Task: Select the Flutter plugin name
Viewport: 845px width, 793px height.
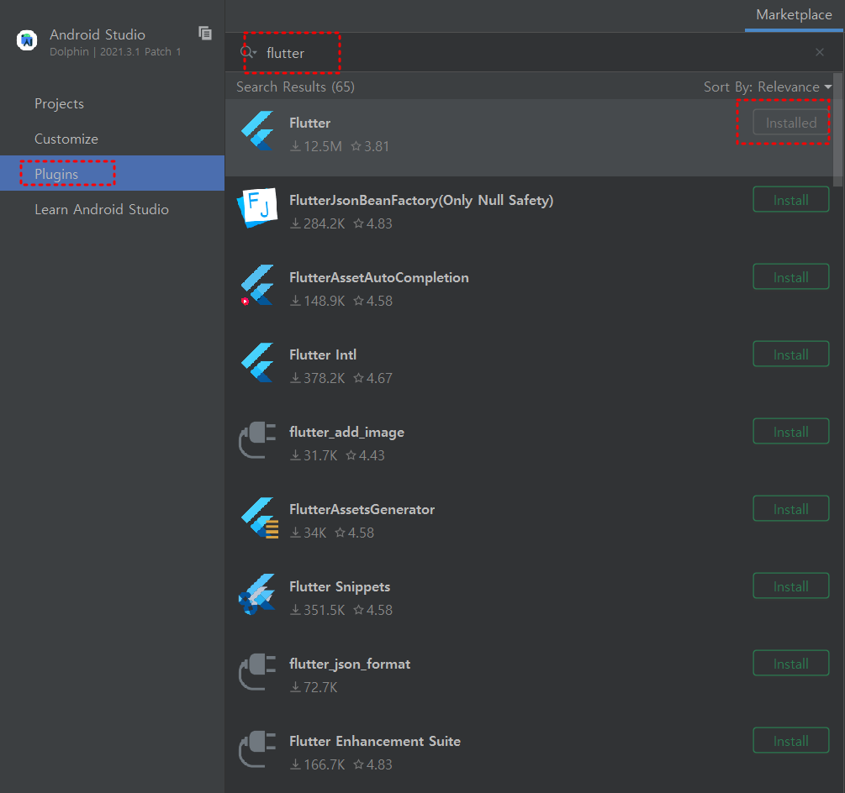Action: click(x=310, y=123)
